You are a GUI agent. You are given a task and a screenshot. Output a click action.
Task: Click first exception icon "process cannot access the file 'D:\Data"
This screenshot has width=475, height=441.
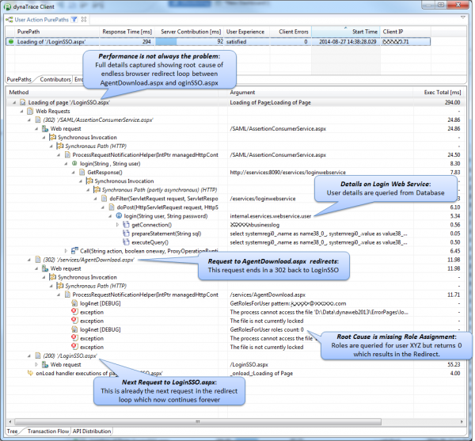[x=74, y=312]
